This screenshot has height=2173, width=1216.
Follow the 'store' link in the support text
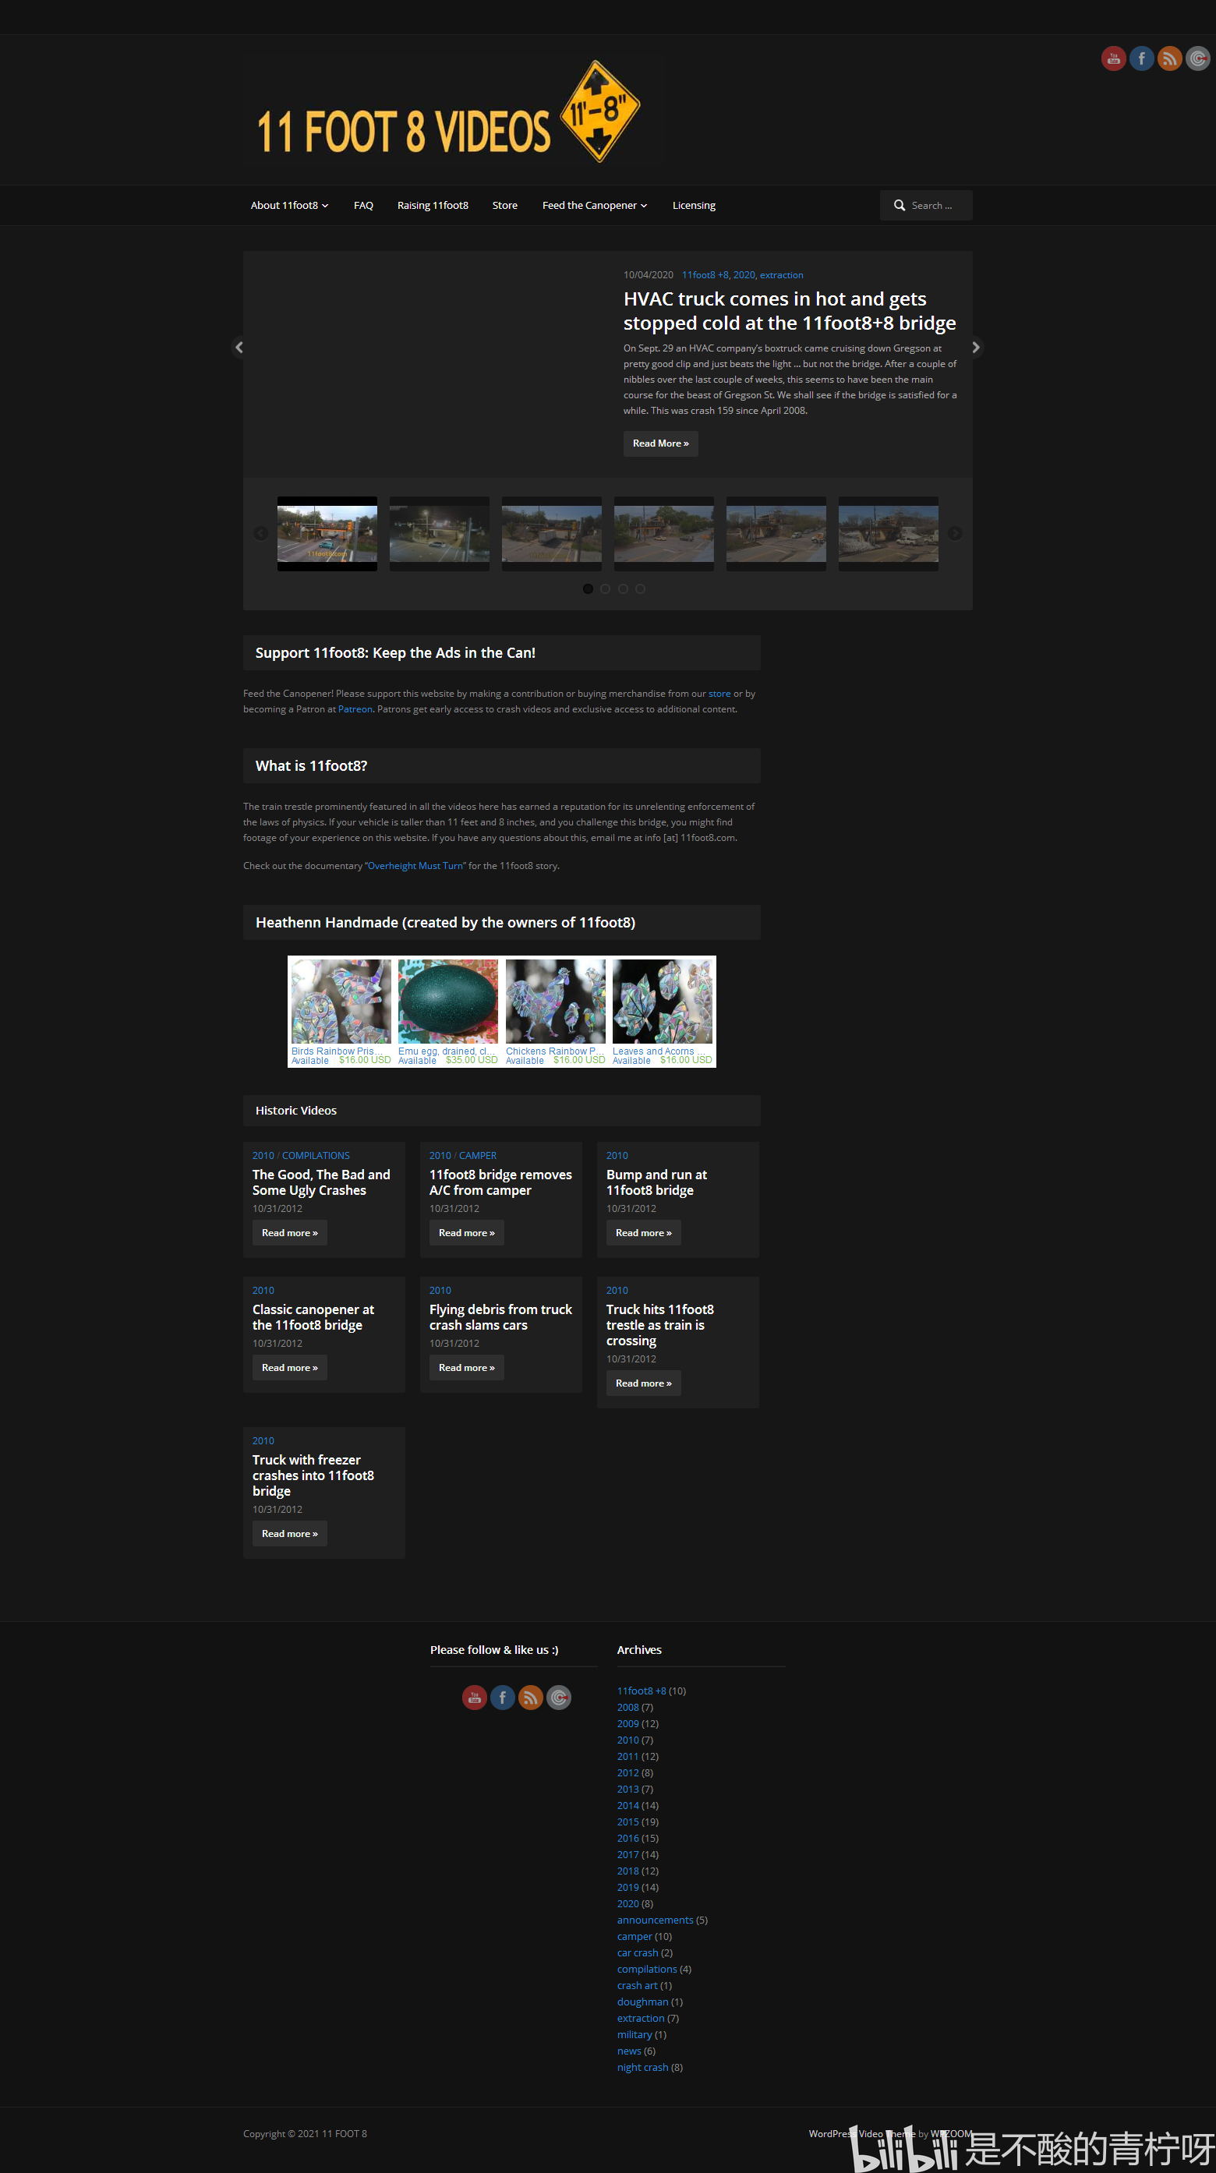pos(719,694)
